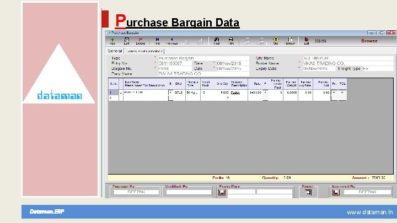
Task: Click the record counter 358/358
Action: (x=320, y=41)
